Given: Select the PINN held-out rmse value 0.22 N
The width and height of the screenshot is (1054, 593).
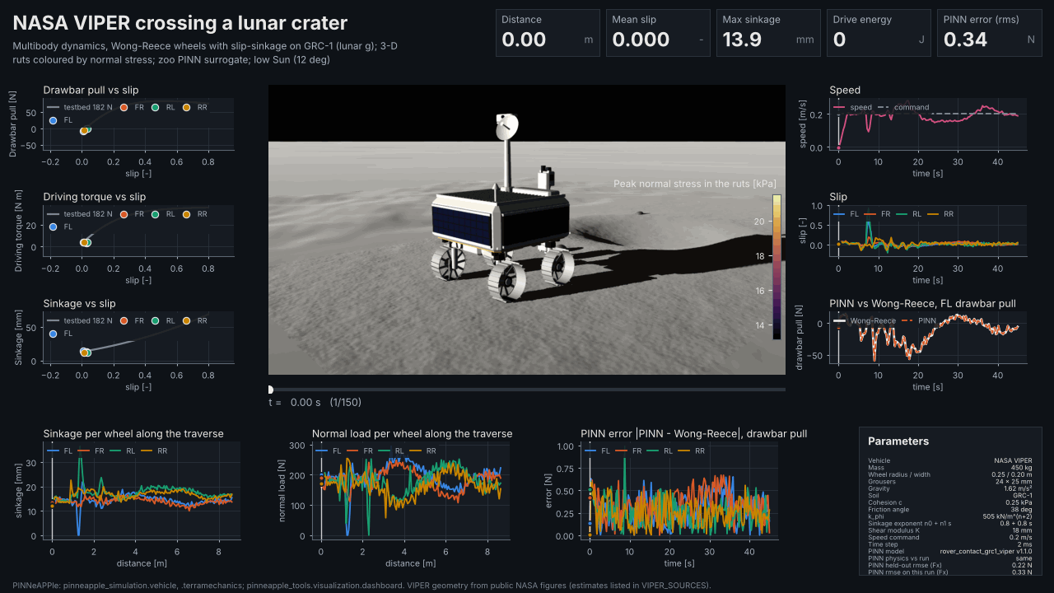Looking at the screenshot, I should pos(1024,565).
